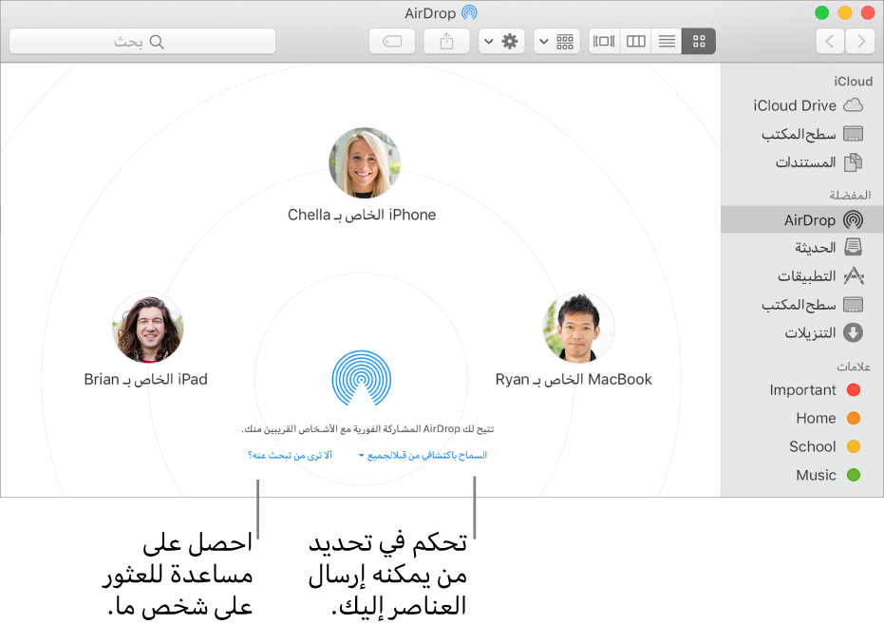The height and width of the screenshot is (624, 884).
Task: Open iCloud سطح المكتب folder in sidebar
Action: point(801,134)
